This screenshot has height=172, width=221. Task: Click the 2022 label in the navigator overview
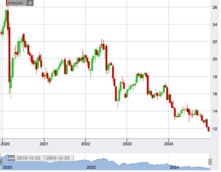click(91, 167)
